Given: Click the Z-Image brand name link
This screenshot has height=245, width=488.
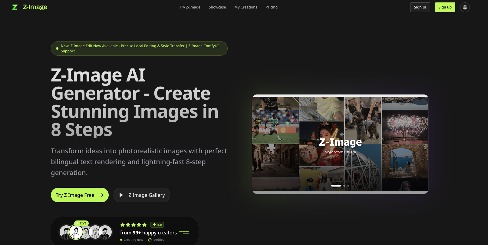Looking at the screenshot, I should click(35, 7).
